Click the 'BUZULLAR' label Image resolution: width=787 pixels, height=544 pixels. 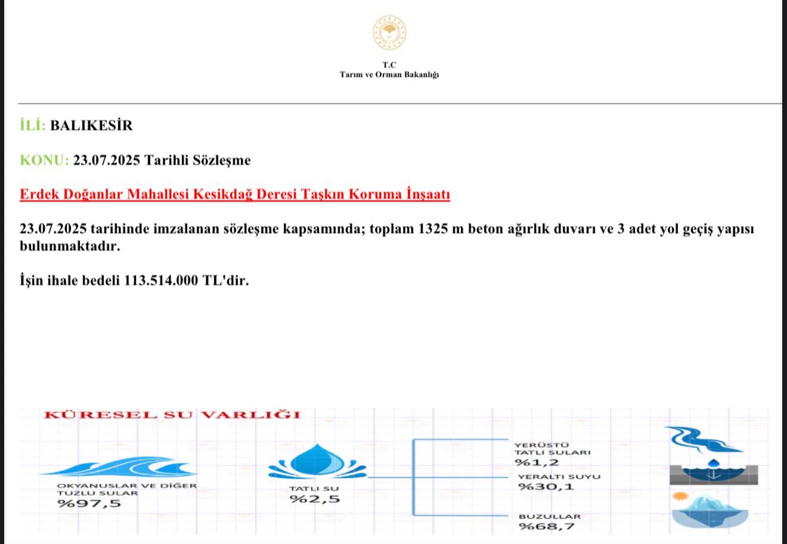[x=550, y=517]
